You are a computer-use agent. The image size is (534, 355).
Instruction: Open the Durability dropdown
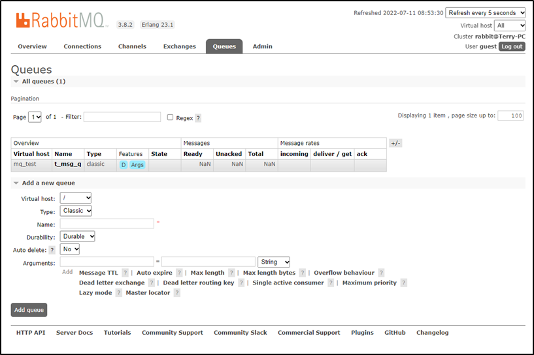[x=77, y=236]
